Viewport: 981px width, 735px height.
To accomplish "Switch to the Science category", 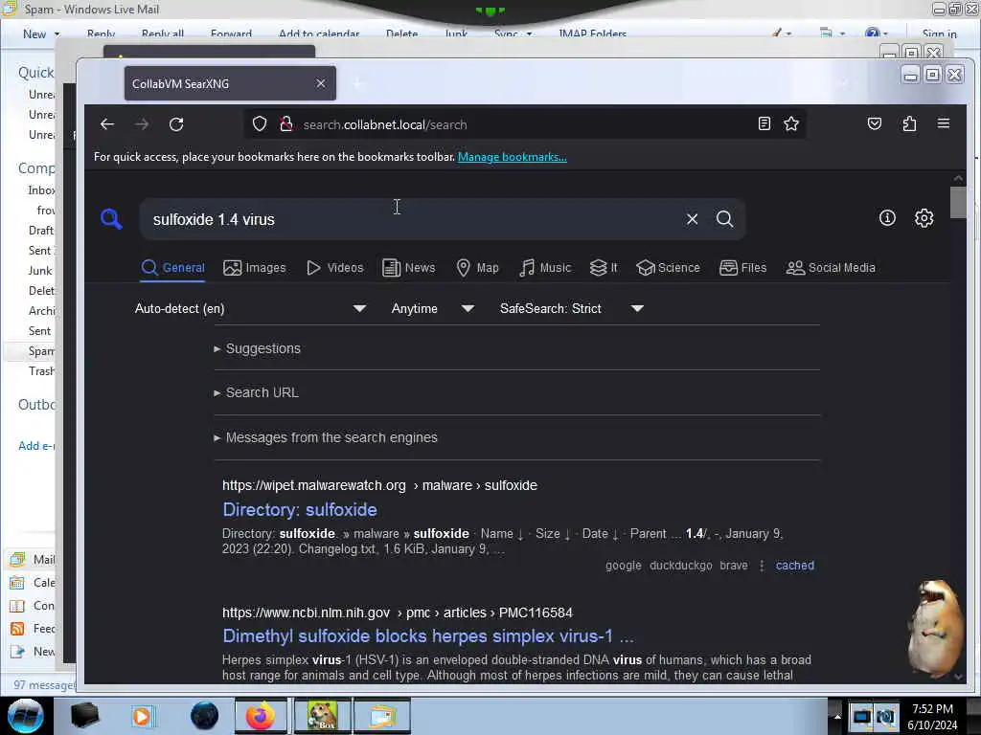I will (668, 268).
